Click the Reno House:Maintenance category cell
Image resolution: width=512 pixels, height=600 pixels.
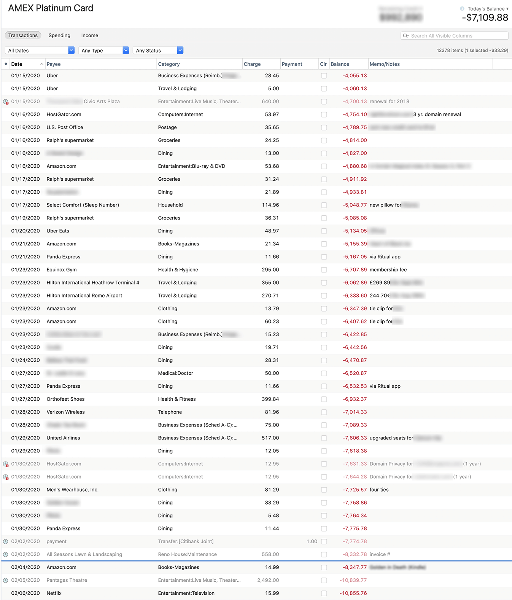click(x=187, y=554)
